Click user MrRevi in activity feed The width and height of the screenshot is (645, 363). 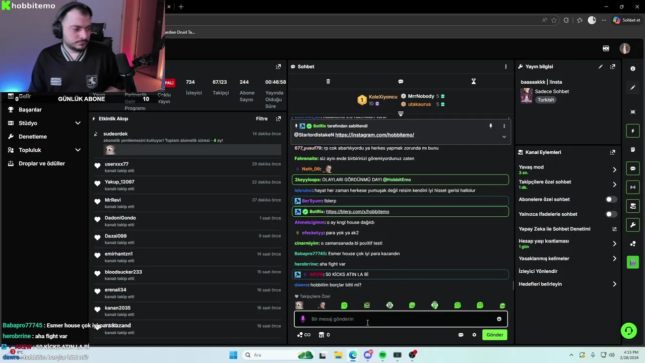[113, 200]
